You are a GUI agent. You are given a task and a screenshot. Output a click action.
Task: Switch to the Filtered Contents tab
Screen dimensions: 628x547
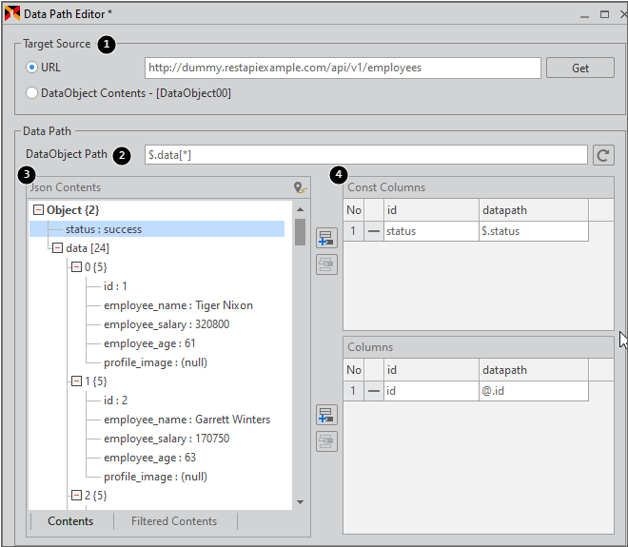click(174, 521)
